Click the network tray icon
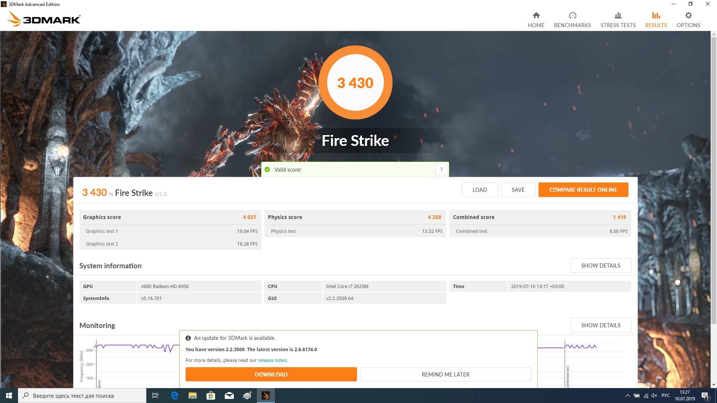 tap(646, 396)
